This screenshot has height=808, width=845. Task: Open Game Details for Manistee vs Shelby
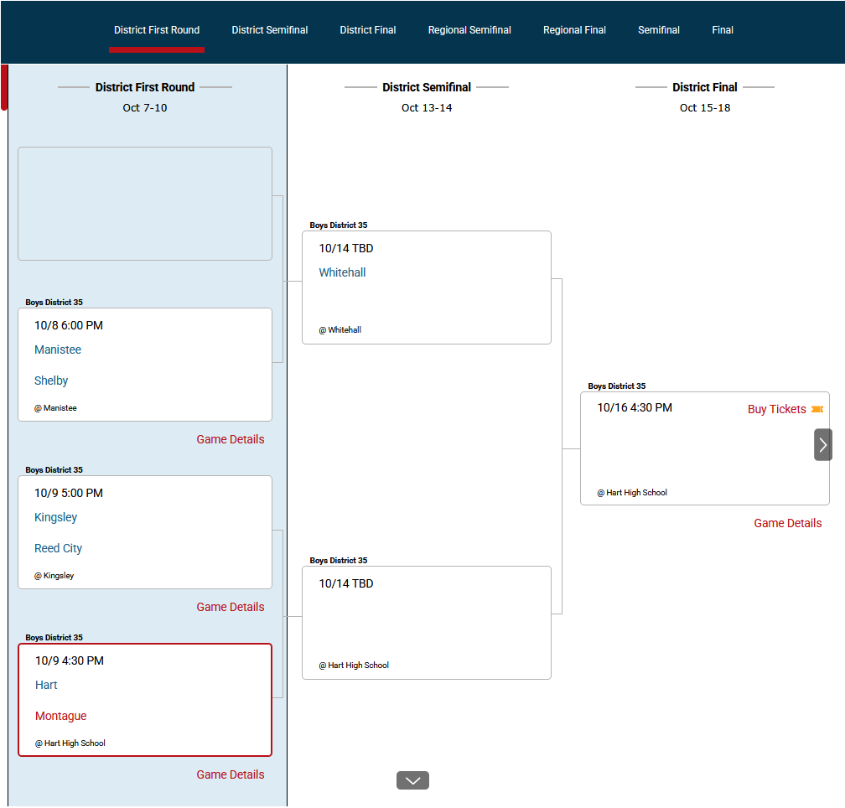pyautogui.click(x=231, y=439)
